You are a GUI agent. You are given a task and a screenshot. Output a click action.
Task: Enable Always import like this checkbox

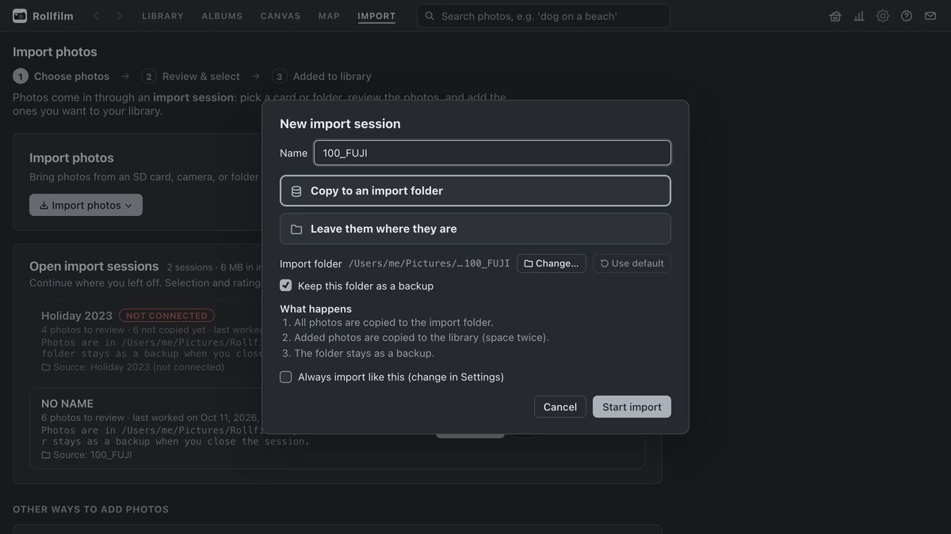click(x=286, y=377)
